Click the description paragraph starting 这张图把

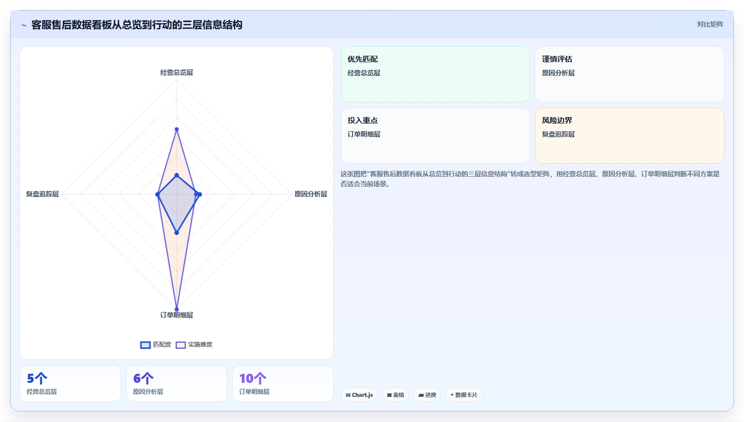(x=530, y=179)
